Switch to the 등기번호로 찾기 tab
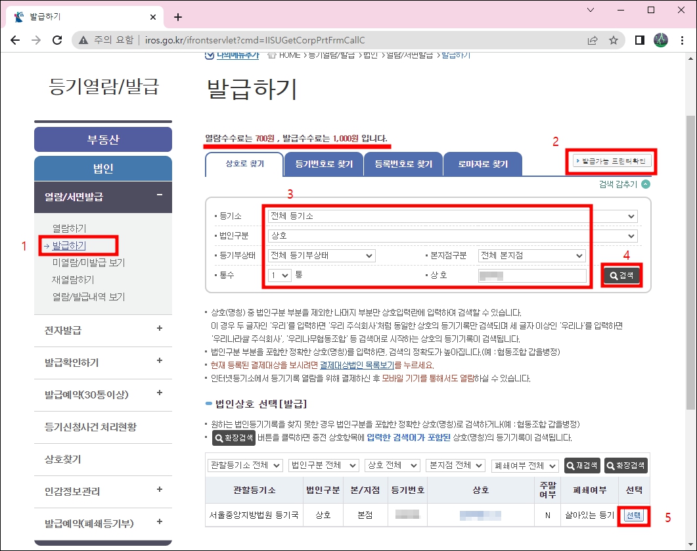Image resolution: width=697 pixels, height=551 pixels. coord(324,164)
